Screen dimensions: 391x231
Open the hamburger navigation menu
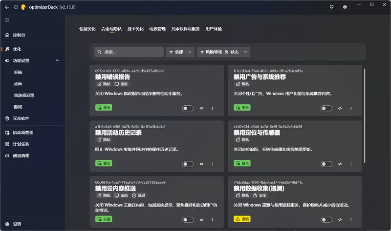coord(7,20)
